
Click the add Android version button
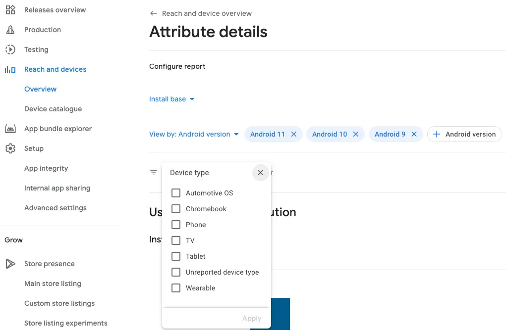pos(464,134)
